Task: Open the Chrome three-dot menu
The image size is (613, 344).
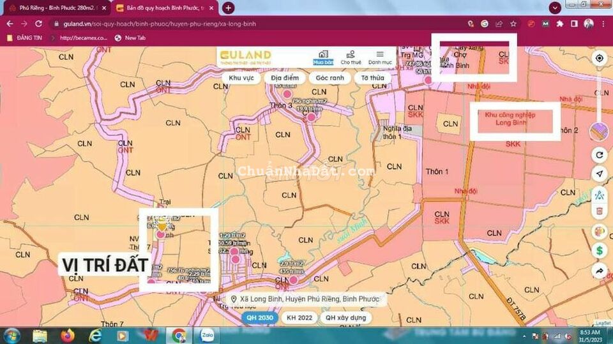Action: [603, 24]
